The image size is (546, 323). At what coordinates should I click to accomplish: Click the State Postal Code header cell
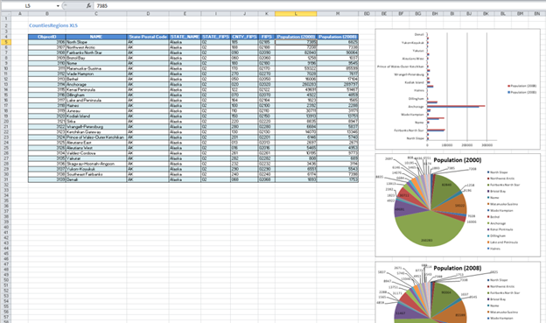click(148, 37)
